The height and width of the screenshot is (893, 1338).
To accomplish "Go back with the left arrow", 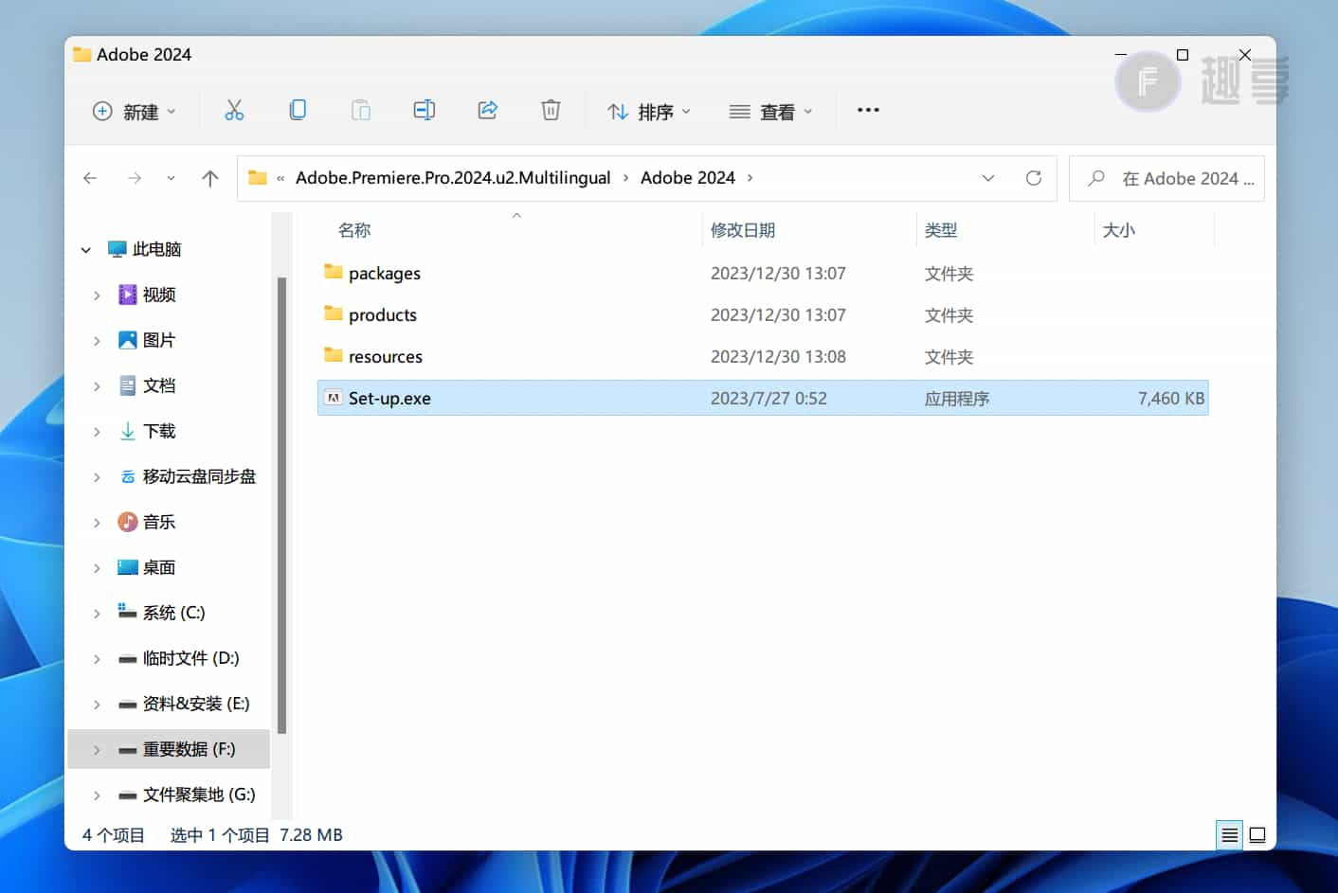I will [x=90, y=178].
